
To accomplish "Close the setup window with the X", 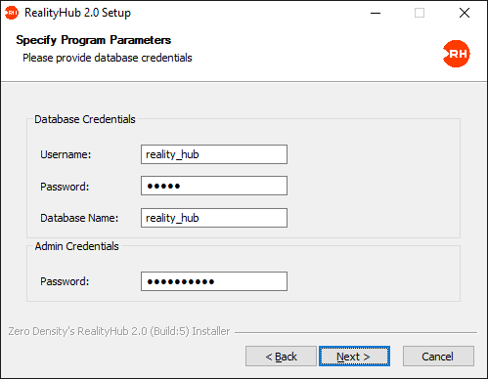I will coord(465,13).
